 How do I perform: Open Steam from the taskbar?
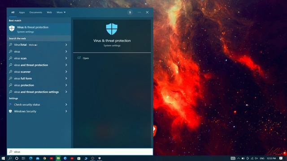tap(86, 158)
